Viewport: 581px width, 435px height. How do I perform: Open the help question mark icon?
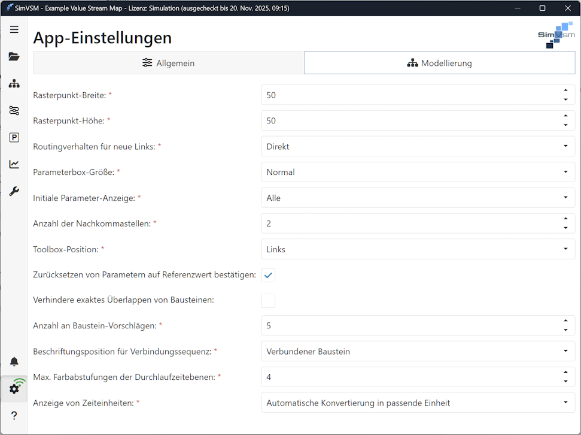[14, 415]
